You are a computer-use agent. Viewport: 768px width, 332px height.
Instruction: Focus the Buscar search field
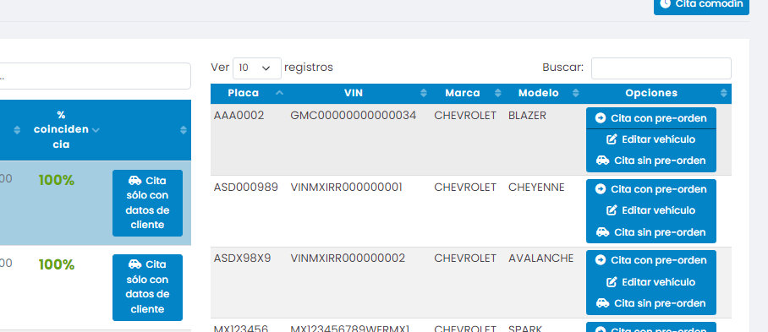pos(661,68)
